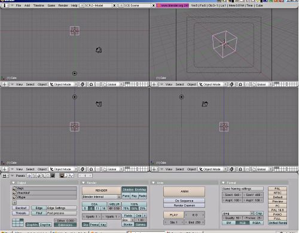Toggle the Radio radiosity button

click(x=143, y=196)
